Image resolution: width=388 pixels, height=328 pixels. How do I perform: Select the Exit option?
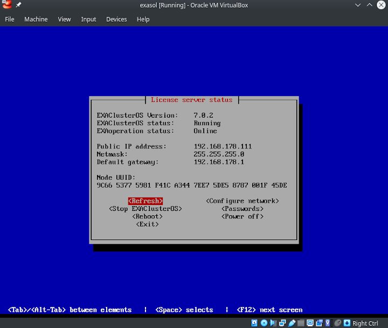(148, 224)
